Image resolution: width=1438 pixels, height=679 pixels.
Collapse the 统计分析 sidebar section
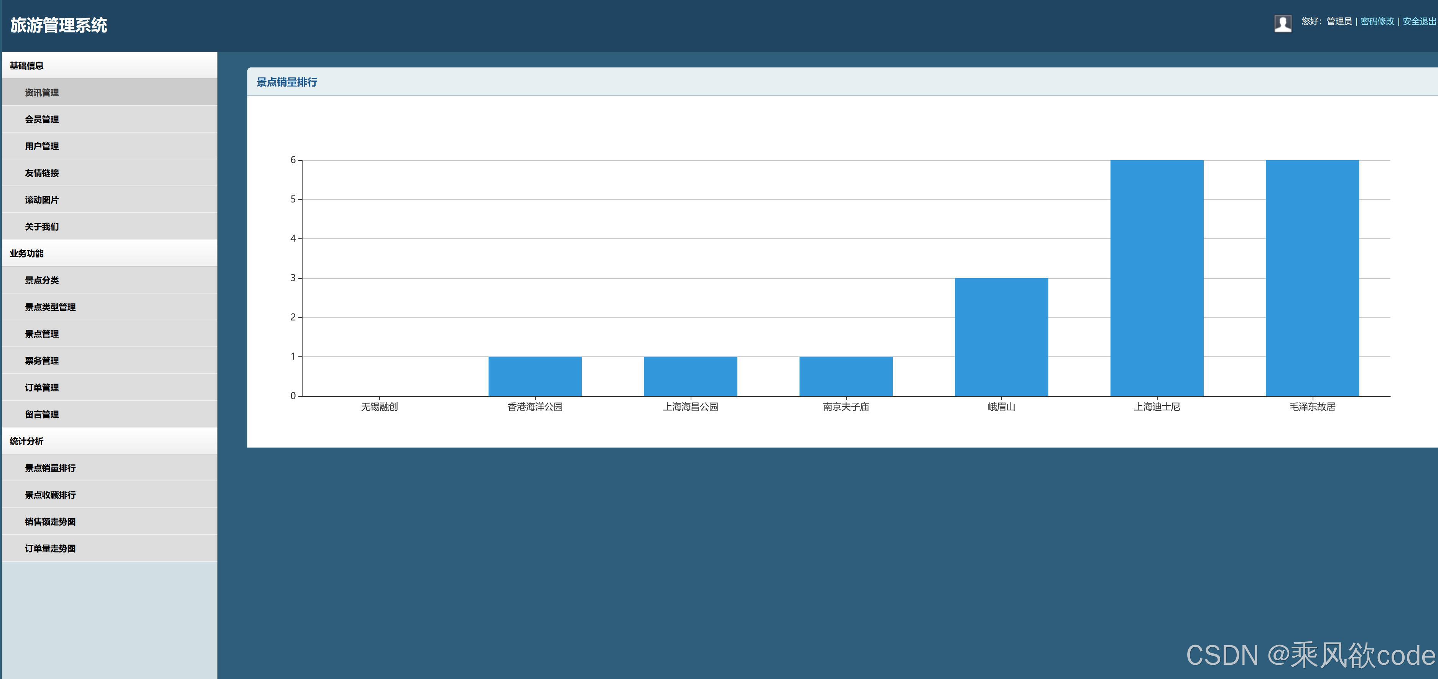coord(26,441)
